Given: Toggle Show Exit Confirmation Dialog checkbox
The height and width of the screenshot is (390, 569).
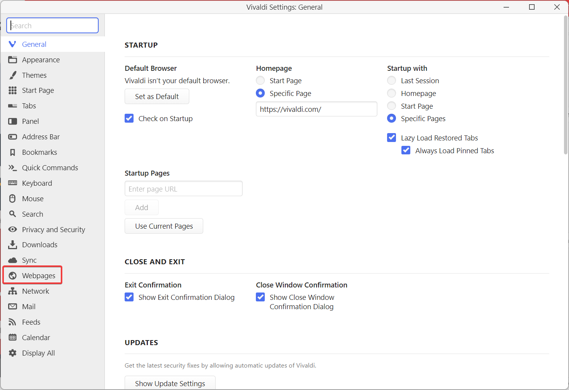Looking at the screenshot, I should pyautogui.click(x=129, y=297).
